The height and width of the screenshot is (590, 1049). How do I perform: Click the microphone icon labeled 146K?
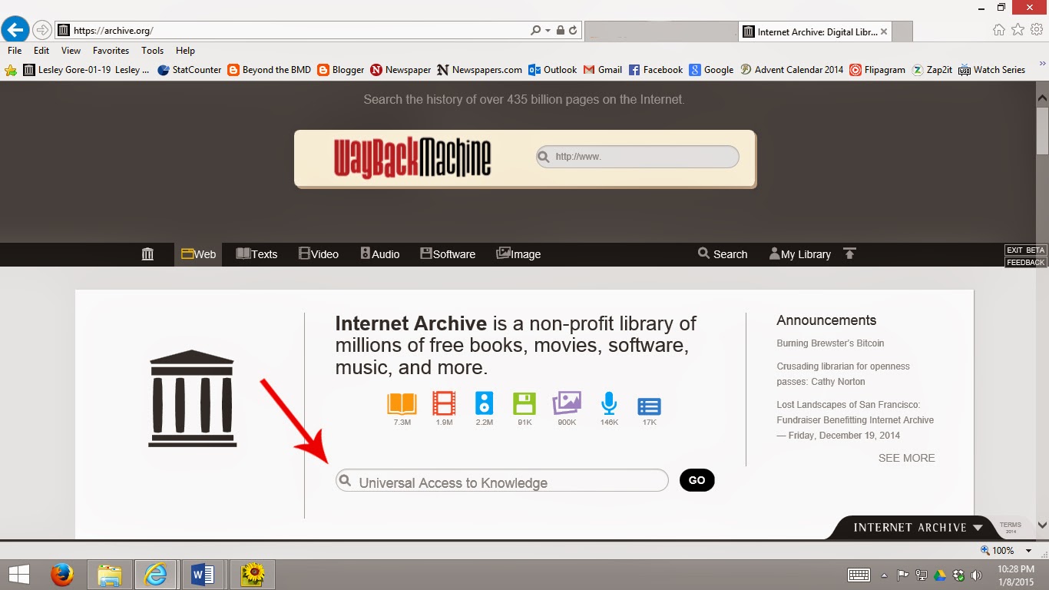click(x=609, y=403)
